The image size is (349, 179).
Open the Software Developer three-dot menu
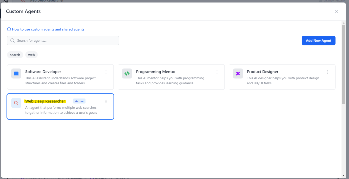[x=106, y=72]
